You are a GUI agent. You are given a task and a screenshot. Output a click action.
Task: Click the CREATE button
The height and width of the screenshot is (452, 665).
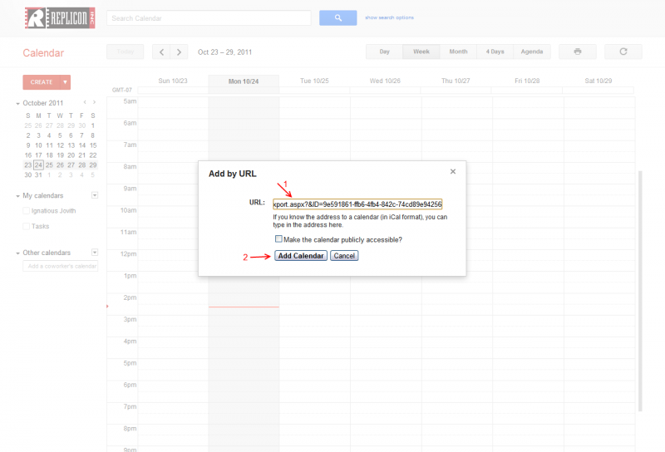(41, 81)
